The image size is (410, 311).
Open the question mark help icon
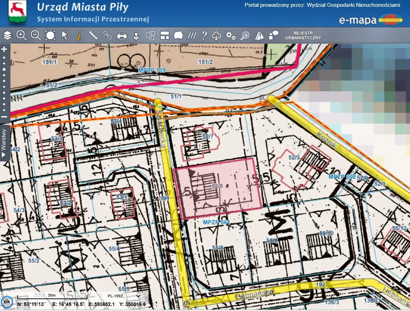pyautogui.click(x=204, y=35)
